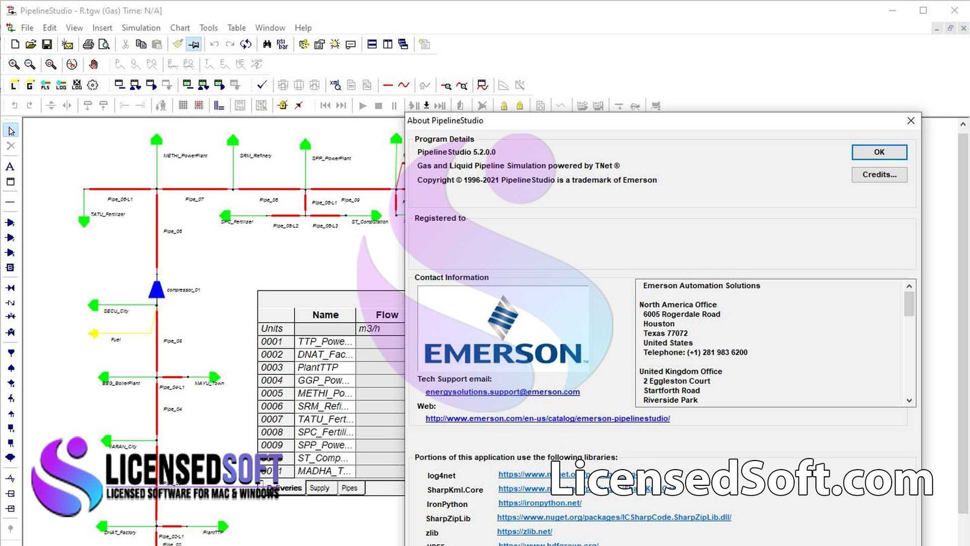Open the Help menu
The image size is (970, 546).
pos(303,28)
